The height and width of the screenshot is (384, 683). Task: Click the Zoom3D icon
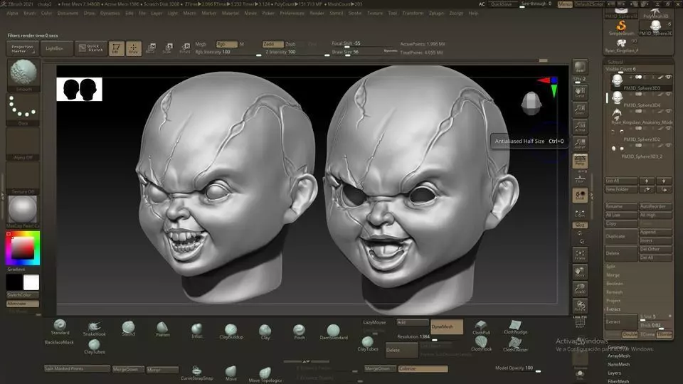tap(580, 289)
